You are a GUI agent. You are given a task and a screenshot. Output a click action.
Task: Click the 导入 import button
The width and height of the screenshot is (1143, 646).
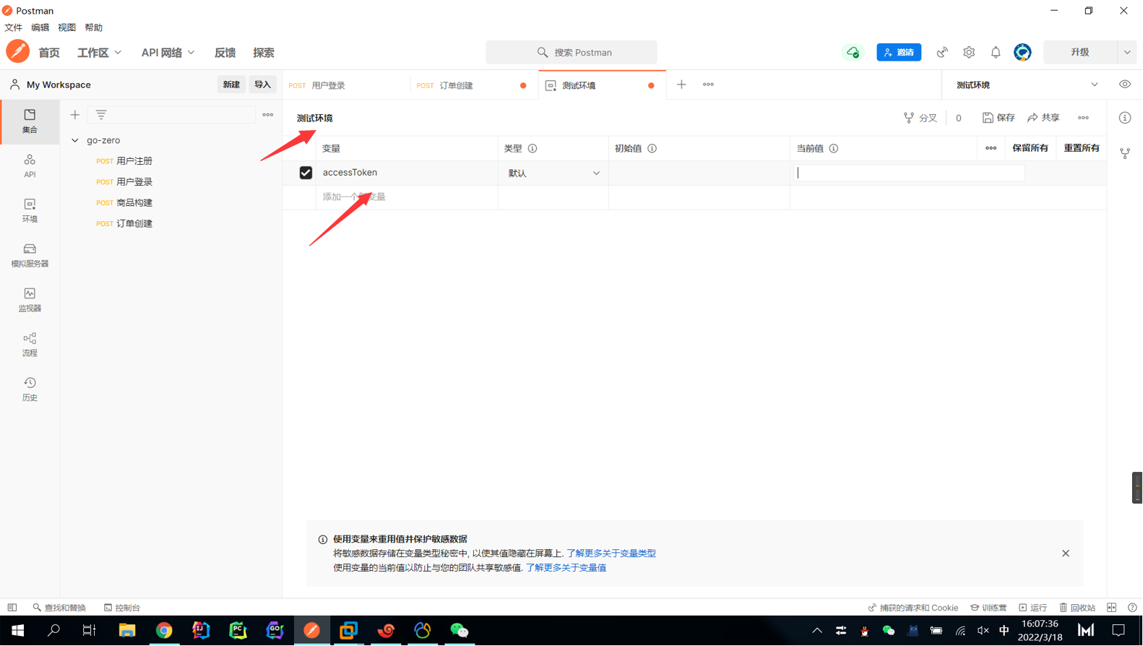click(262, 85)
